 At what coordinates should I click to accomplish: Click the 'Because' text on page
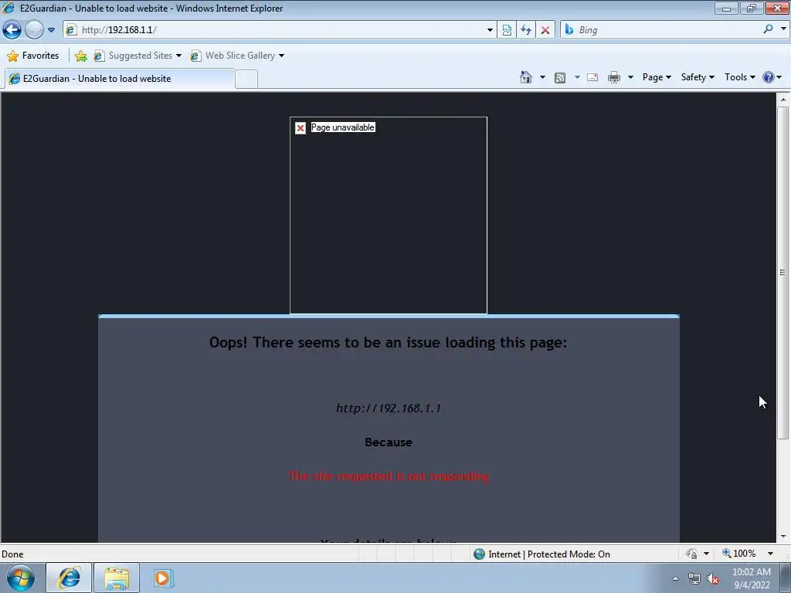pos(389,442)
